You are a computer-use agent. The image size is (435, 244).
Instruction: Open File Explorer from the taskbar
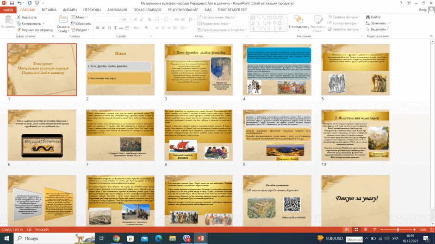(x=173, y=238)
